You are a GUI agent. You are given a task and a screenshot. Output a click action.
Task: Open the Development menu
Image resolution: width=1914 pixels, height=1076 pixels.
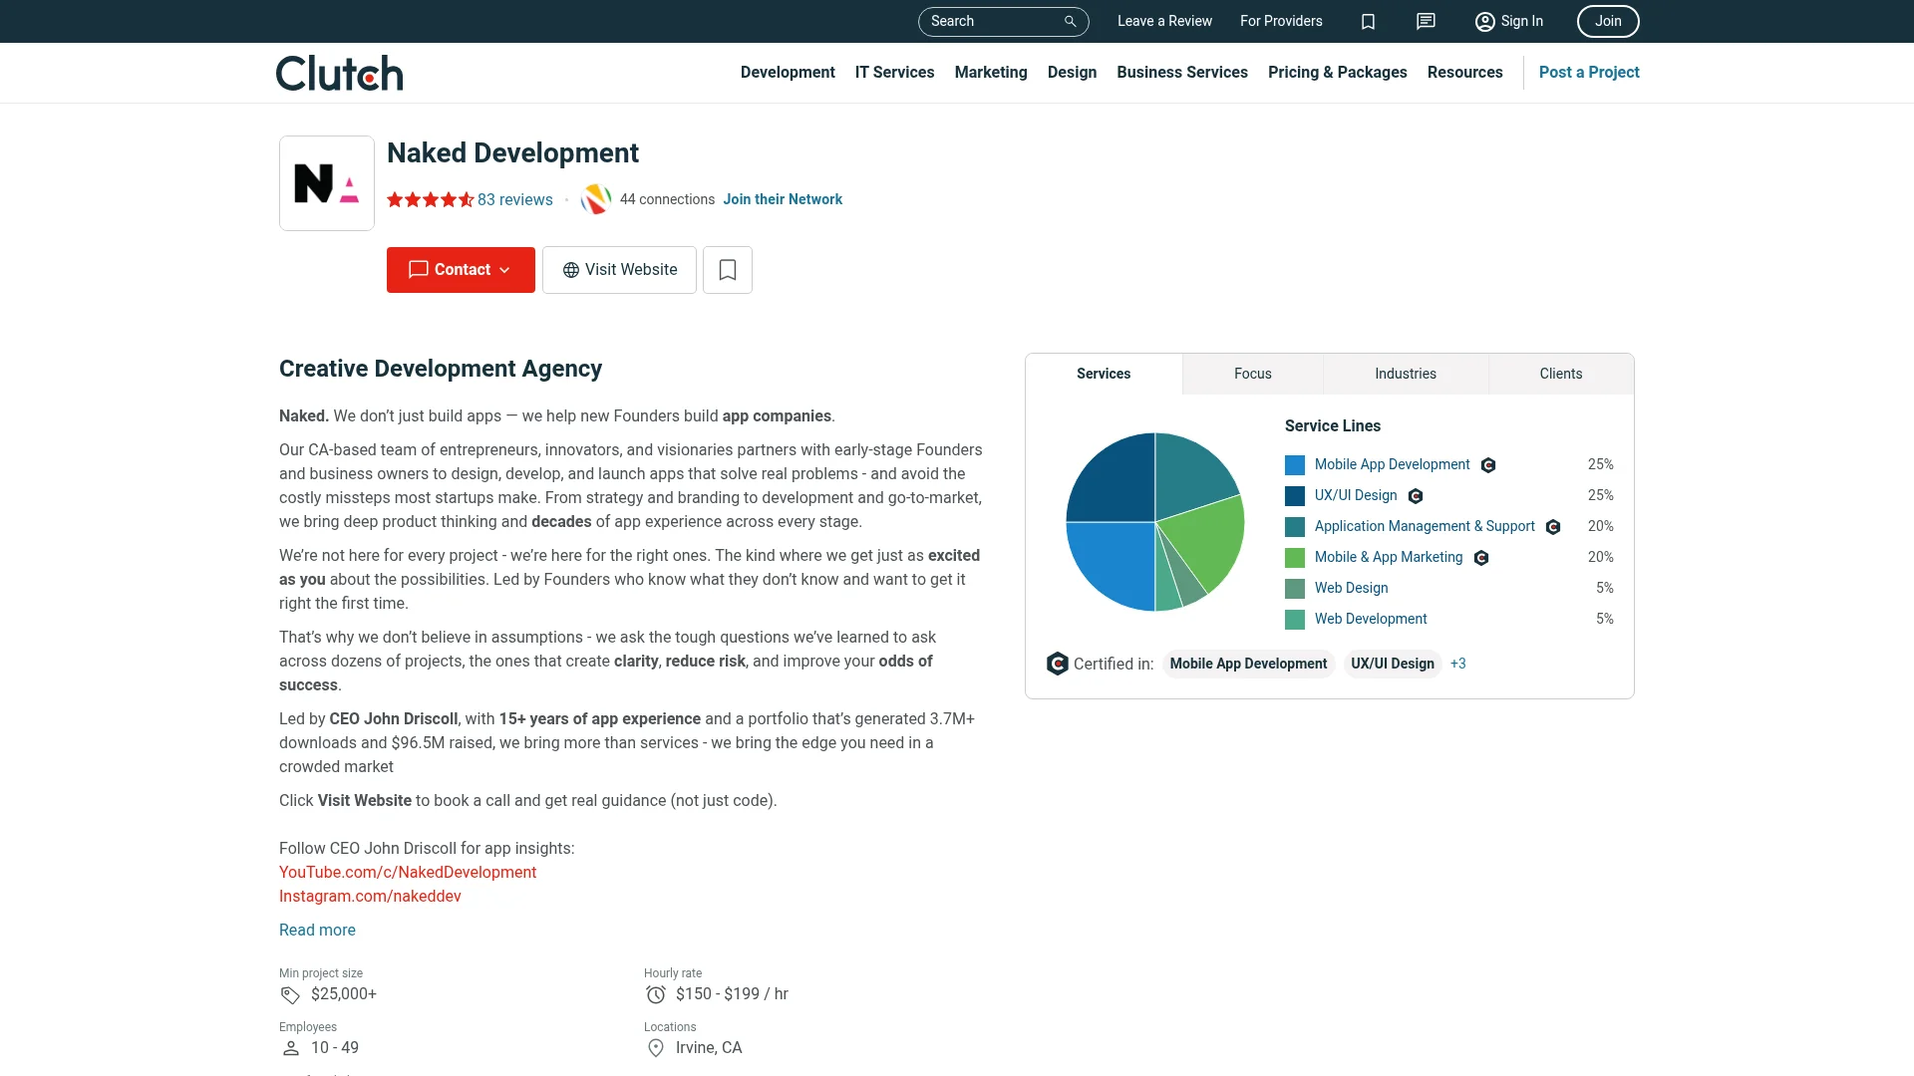coord(788,72)
